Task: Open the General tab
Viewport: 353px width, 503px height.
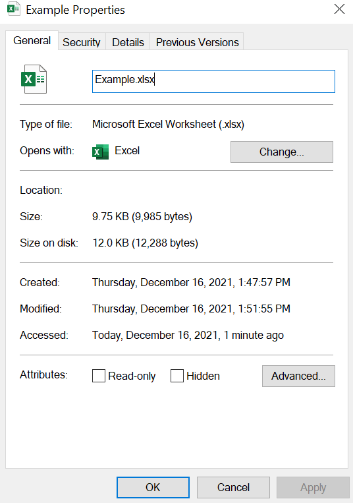Action: (x=32, y=41)
